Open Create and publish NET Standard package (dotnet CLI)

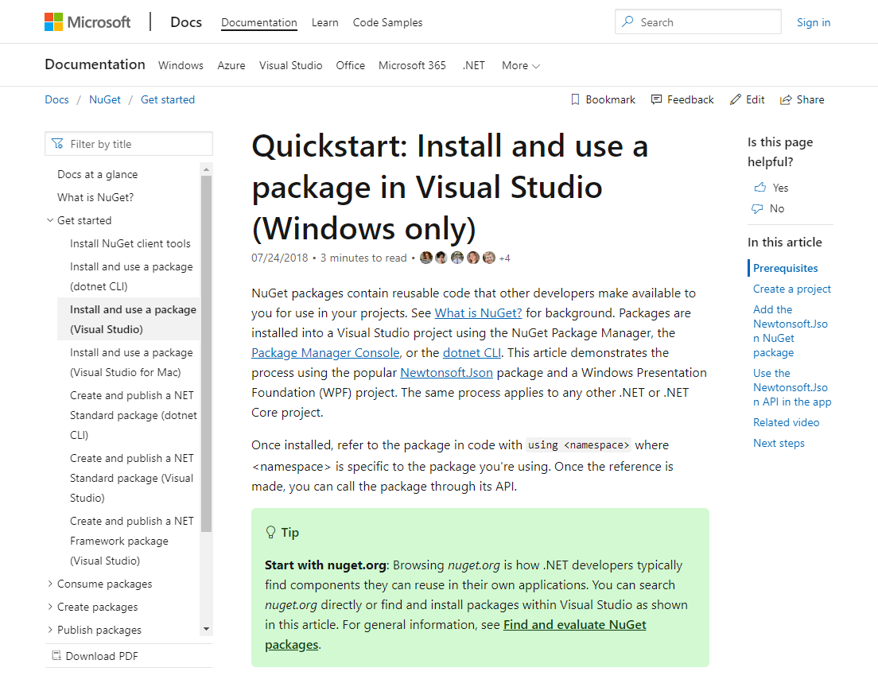click(134, 415)
